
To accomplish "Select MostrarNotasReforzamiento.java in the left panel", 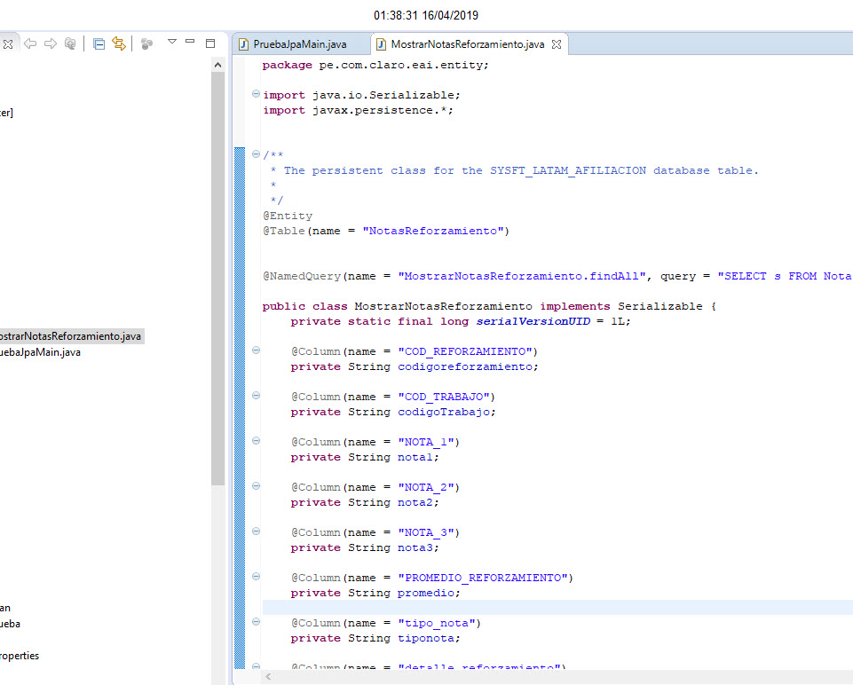I will tap(71, 335).
